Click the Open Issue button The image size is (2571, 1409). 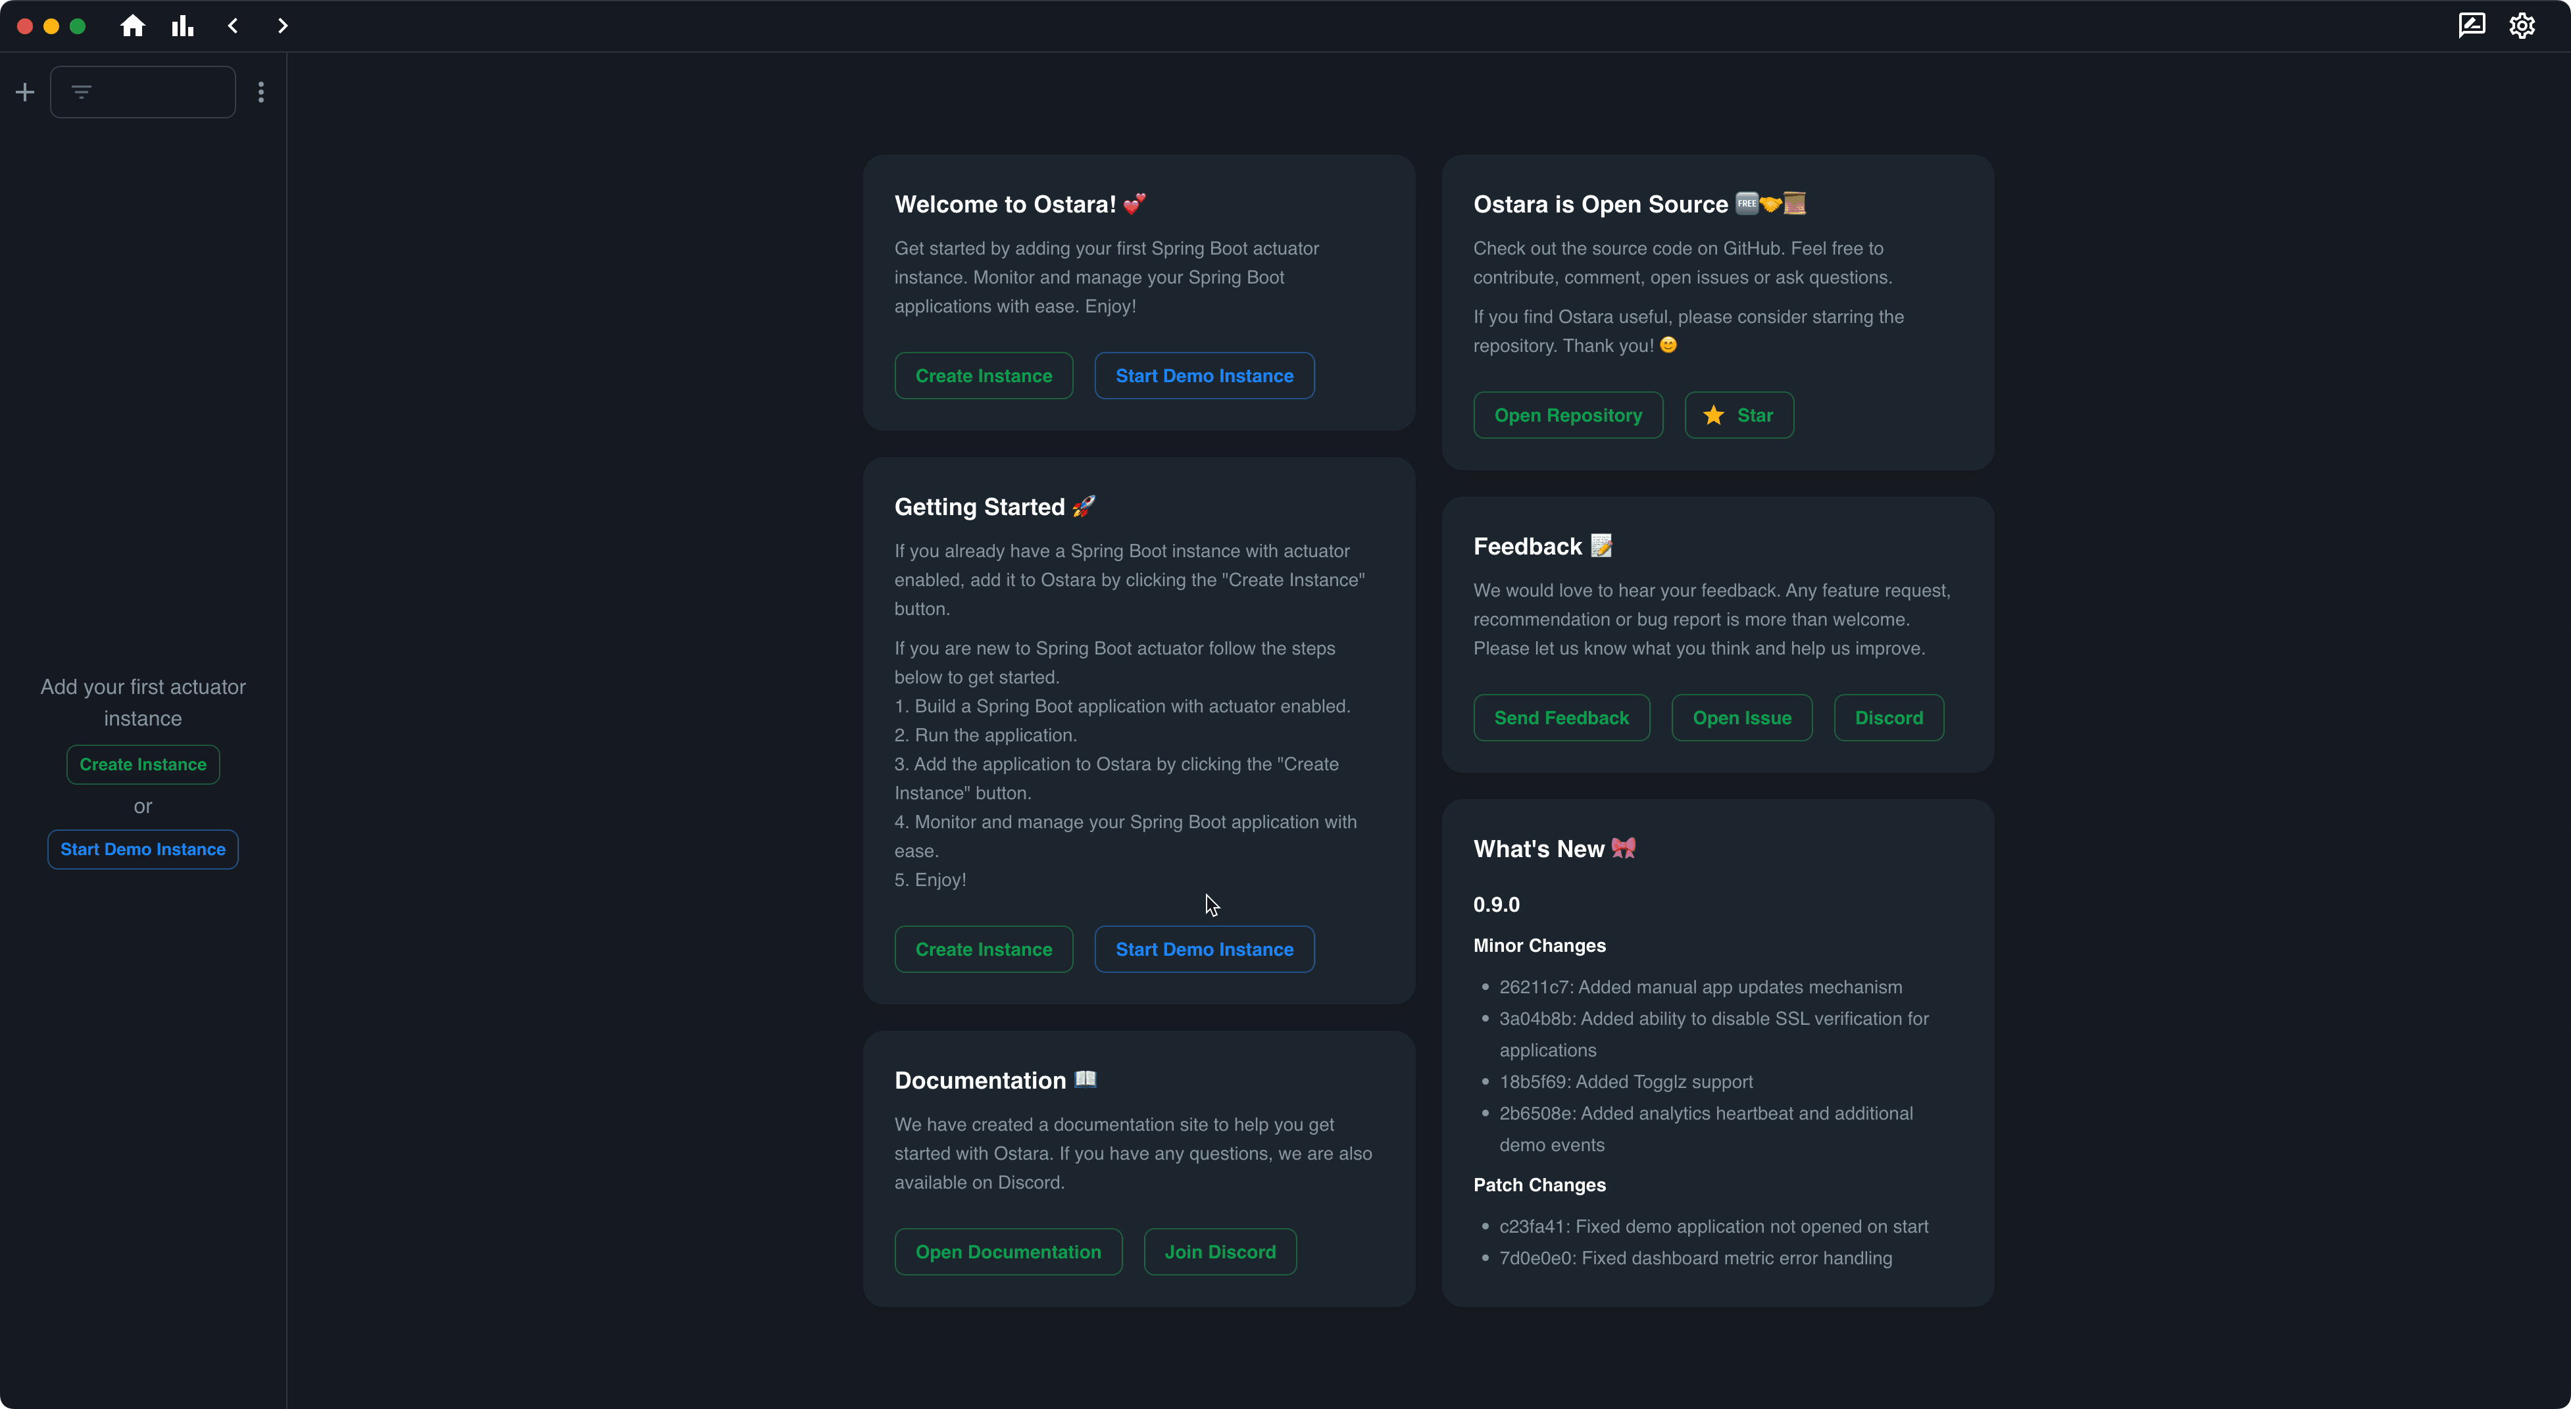pyautogui.click(x=1741, y=718)
